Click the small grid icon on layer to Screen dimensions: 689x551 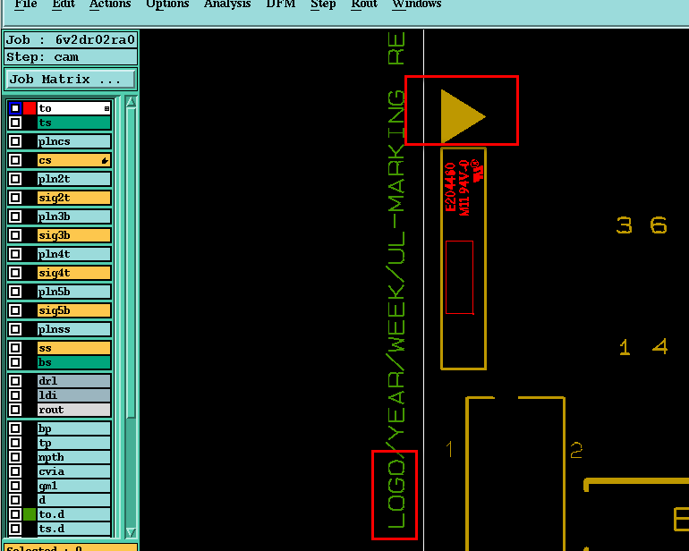point(106,108)
